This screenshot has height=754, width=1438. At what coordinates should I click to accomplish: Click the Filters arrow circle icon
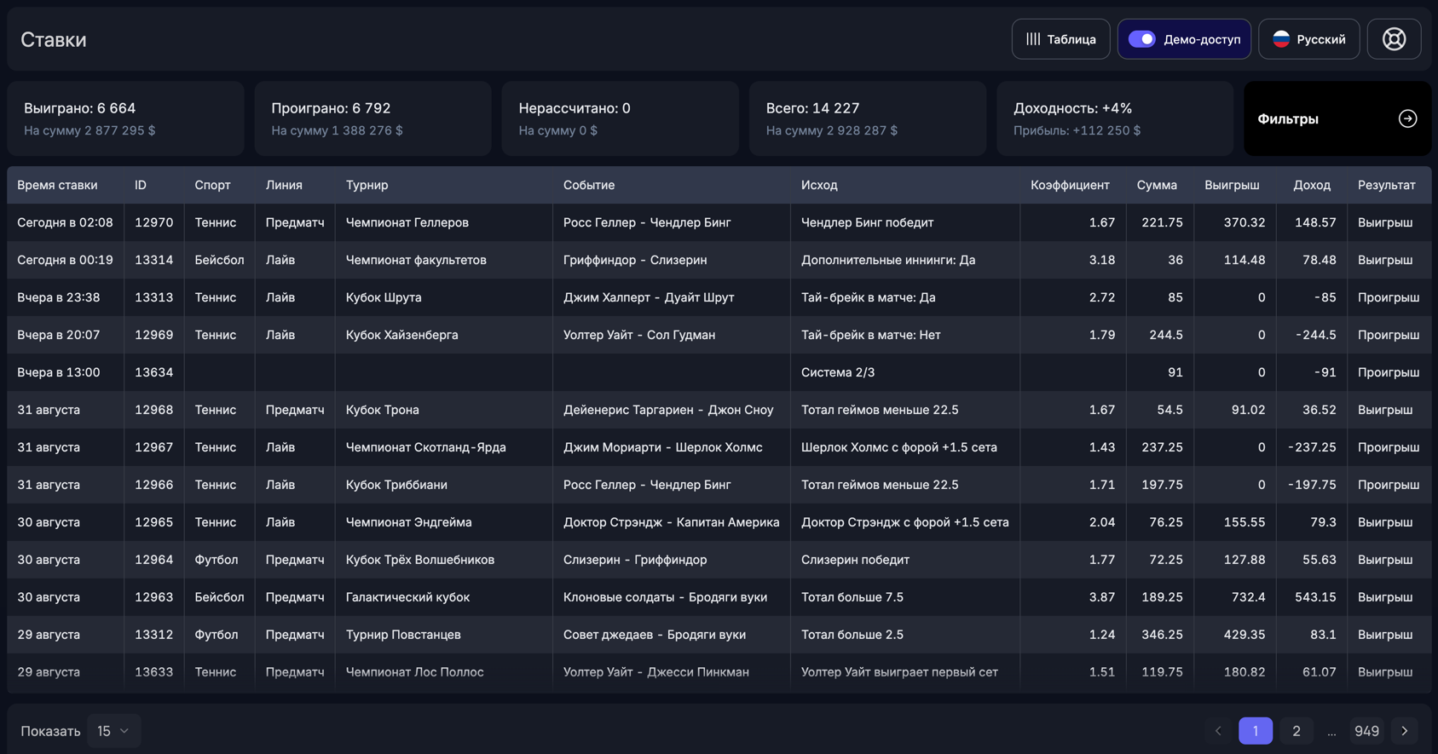point(1407,119)
